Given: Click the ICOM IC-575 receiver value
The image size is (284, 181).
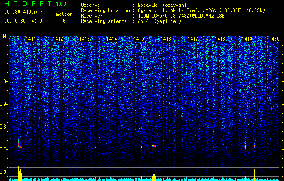Looking at the screenshot, I should (x=181, y=16).
